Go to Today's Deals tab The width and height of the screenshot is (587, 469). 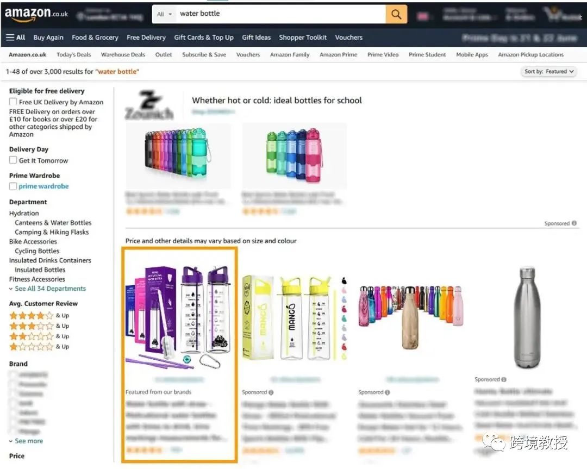click(x=74, y=55)
